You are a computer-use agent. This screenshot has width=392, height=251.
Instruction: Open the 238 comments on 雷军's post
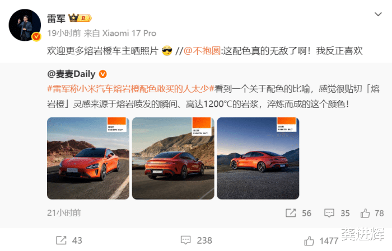pyautogui.click(x=196, y=240)
